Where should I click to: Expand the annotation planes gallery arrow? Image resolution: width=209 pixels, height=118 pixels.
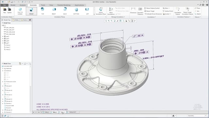[94, 14]
